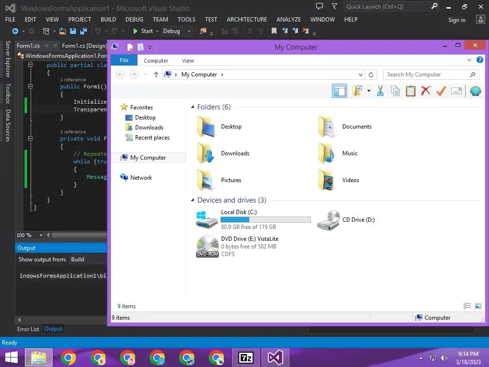
Task: Select Local Disk (C:) drive
Action: pyautogui.click(x=253, y=219)
